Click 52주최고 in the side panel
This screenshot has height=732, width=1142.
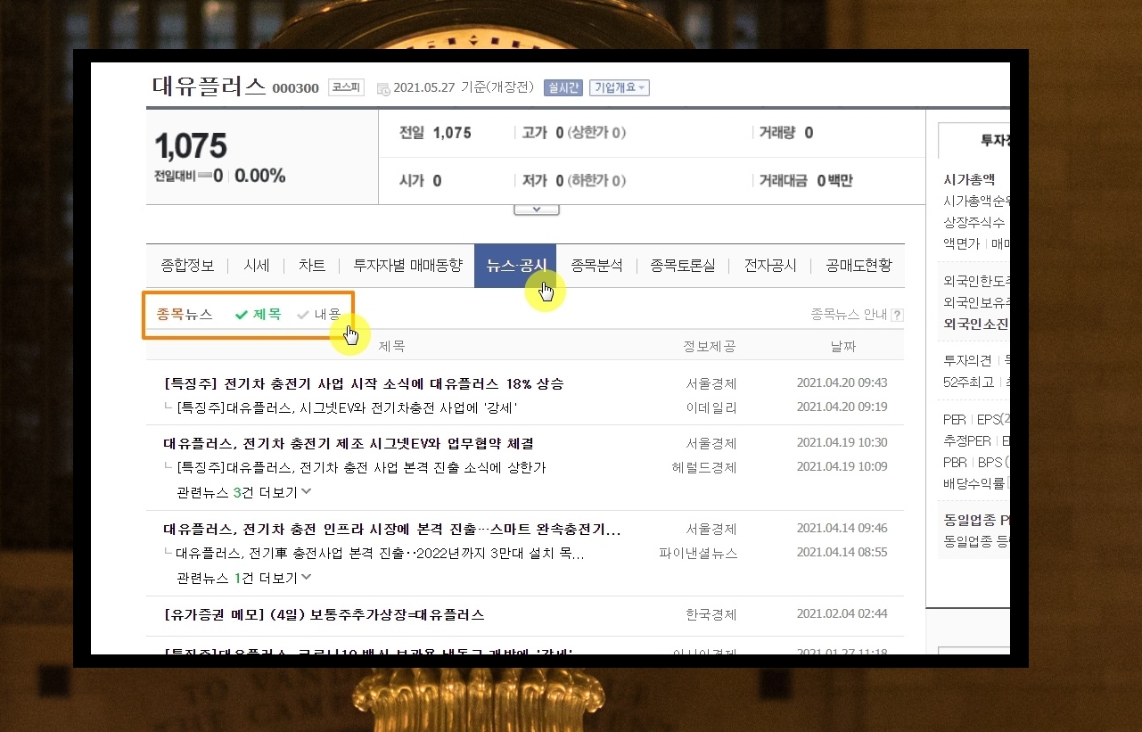click(969, 382)
